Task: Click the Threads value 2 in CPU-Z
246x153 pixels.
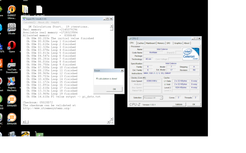Action: pyautogui.click(x=196, y=98)
